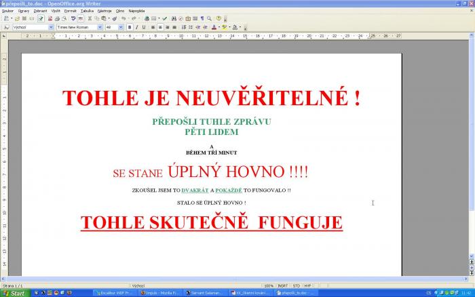Open the Soubor menu

[7, 11]
